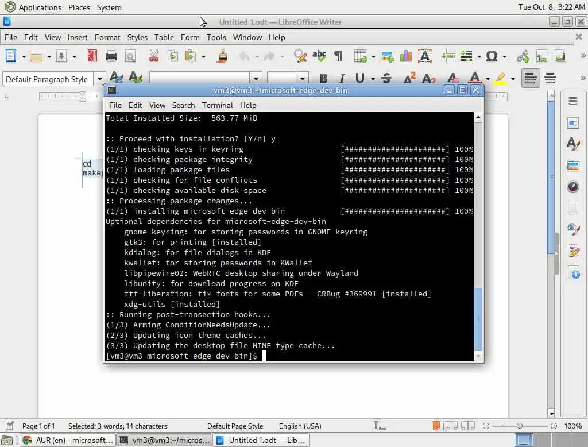Click the Insert Page Break icon

click(x=448, y=56)
